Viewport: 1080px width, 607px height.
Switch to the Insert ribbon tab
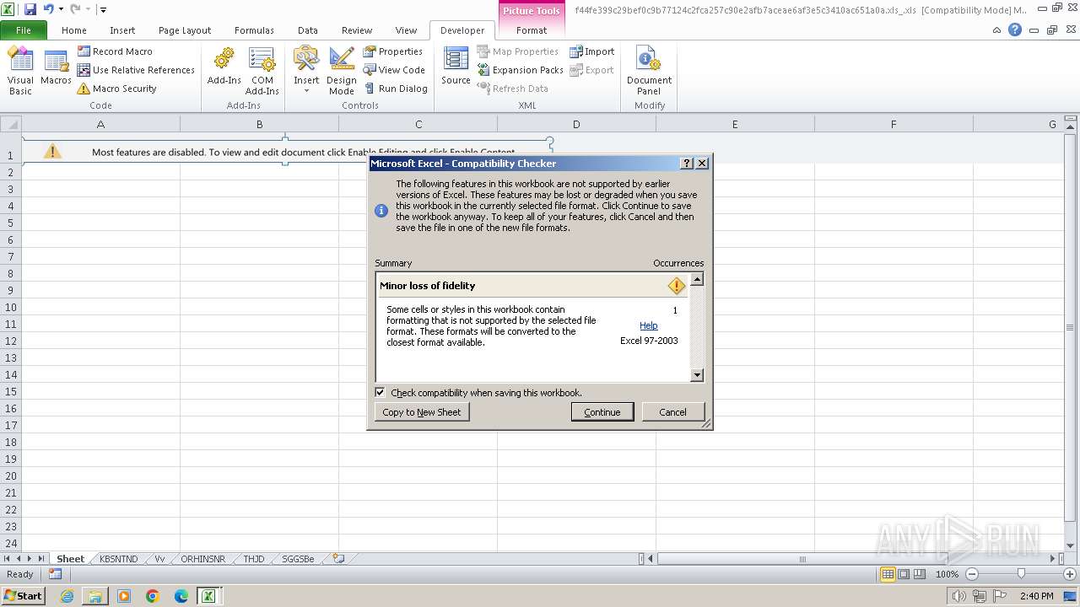pos(122,30)
